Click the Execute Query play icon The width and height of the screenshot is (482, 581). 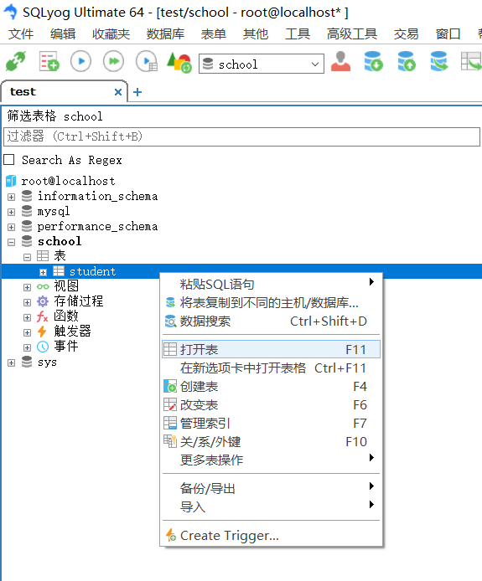pyautogui.click(x=80, y=61)
